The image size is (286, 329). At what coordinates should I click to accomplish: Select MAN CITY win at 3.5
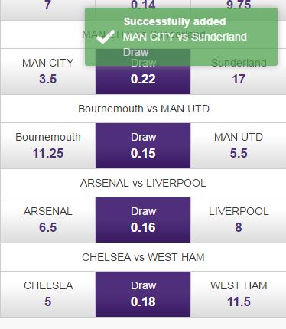[x=47, y=71]
